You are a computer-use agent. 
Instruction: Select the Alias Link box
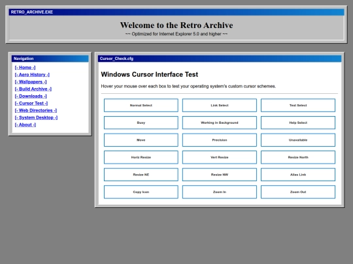[298, 175]
